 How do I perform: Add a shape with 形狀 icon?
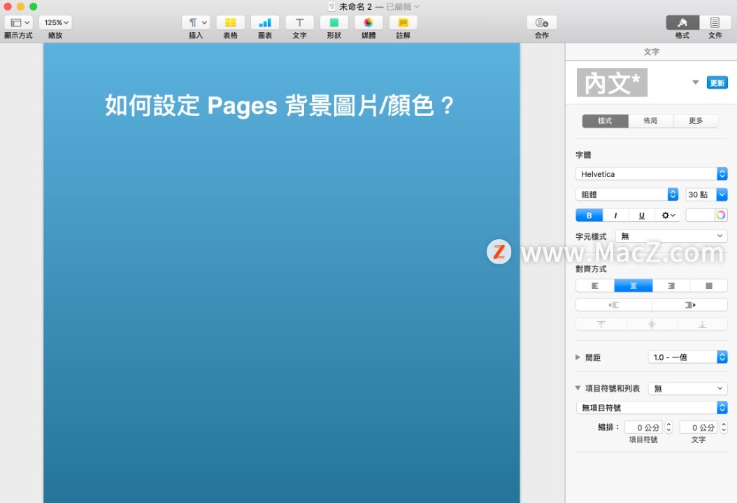click(334, 22)
